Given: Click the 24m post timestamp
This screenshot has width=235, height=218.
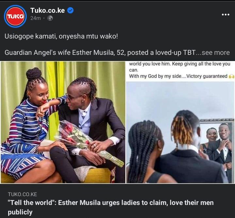Looking at the screenshot, I should 36,18.
